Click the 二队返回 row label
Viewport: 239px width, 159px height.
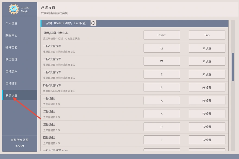coord(49,111)
